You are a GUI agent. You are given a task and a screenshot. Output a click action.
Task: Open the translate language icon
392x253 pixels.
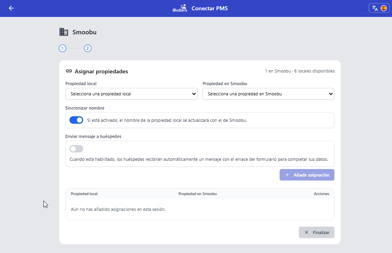point(375,8)
